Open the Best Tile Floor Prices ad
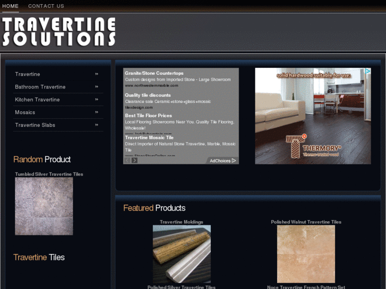 pyautogui.click(x=148, y=116)
